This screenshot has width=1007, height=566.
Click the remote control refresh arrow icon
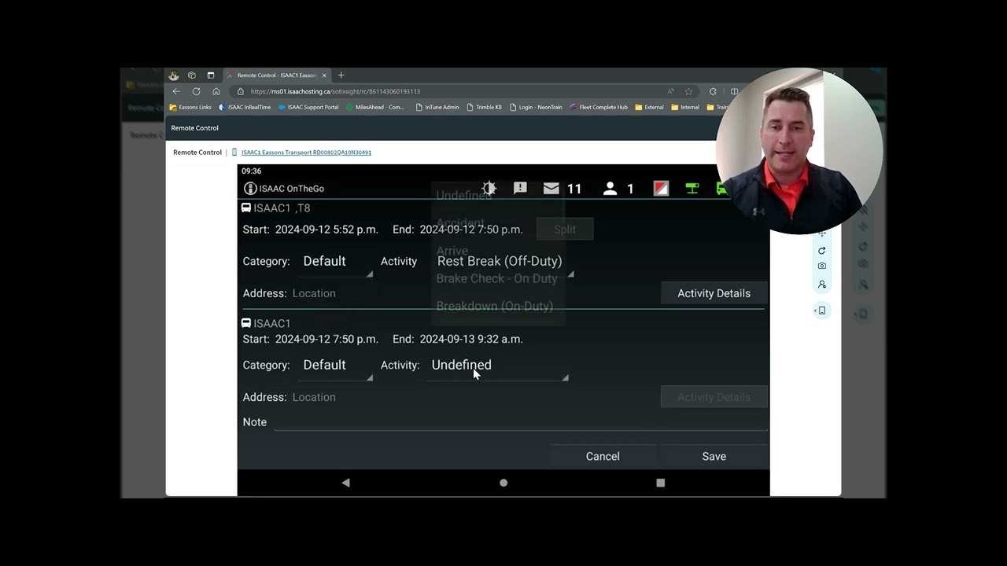click(821, 251)
